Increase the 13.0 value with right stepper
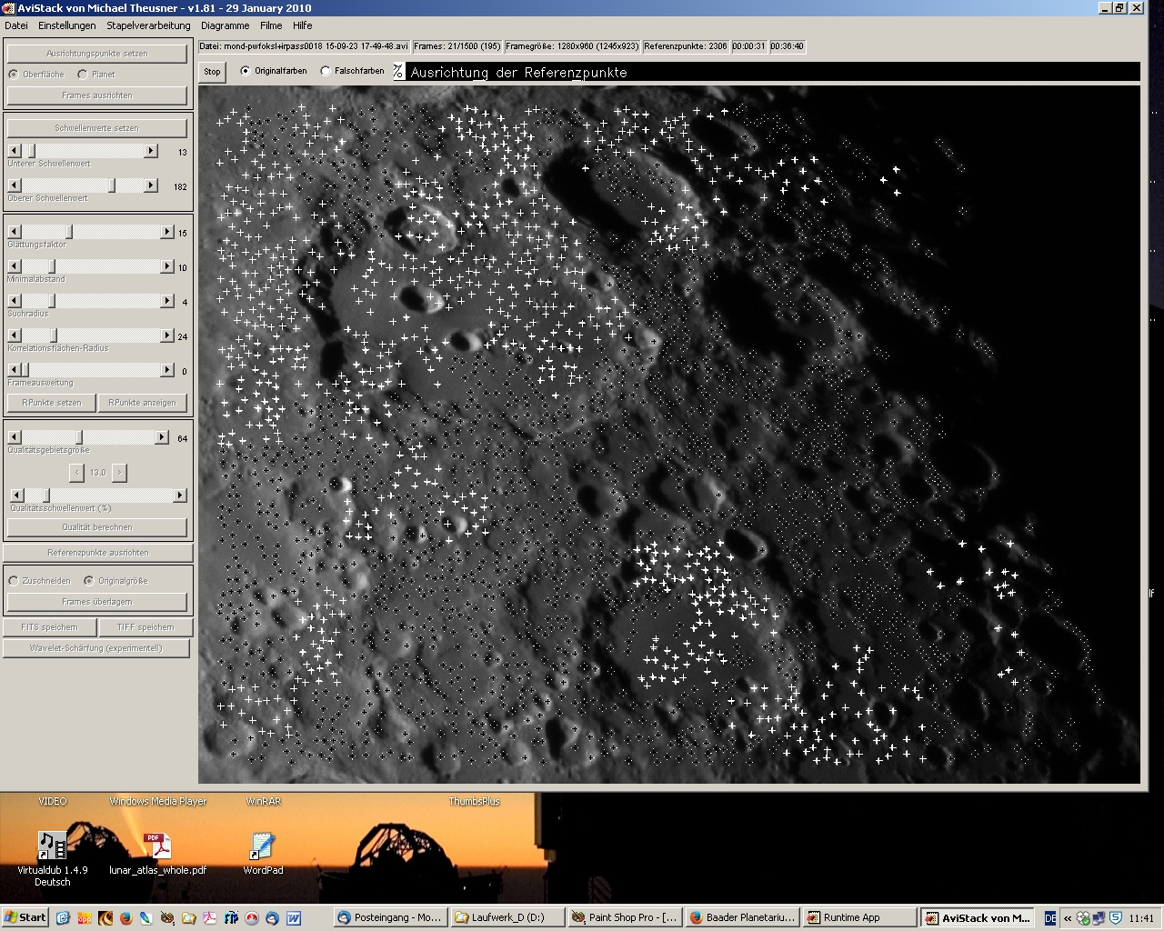 pos(119,473)
